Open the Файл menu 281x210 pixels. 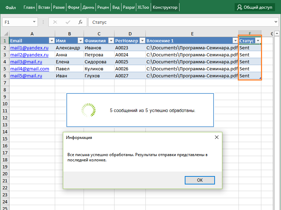click(x=11, y=7)
